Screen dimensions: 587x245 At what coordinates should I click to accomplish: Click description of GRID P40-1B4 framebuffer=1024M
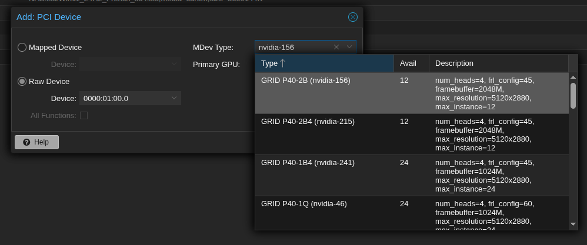(485, 176)
